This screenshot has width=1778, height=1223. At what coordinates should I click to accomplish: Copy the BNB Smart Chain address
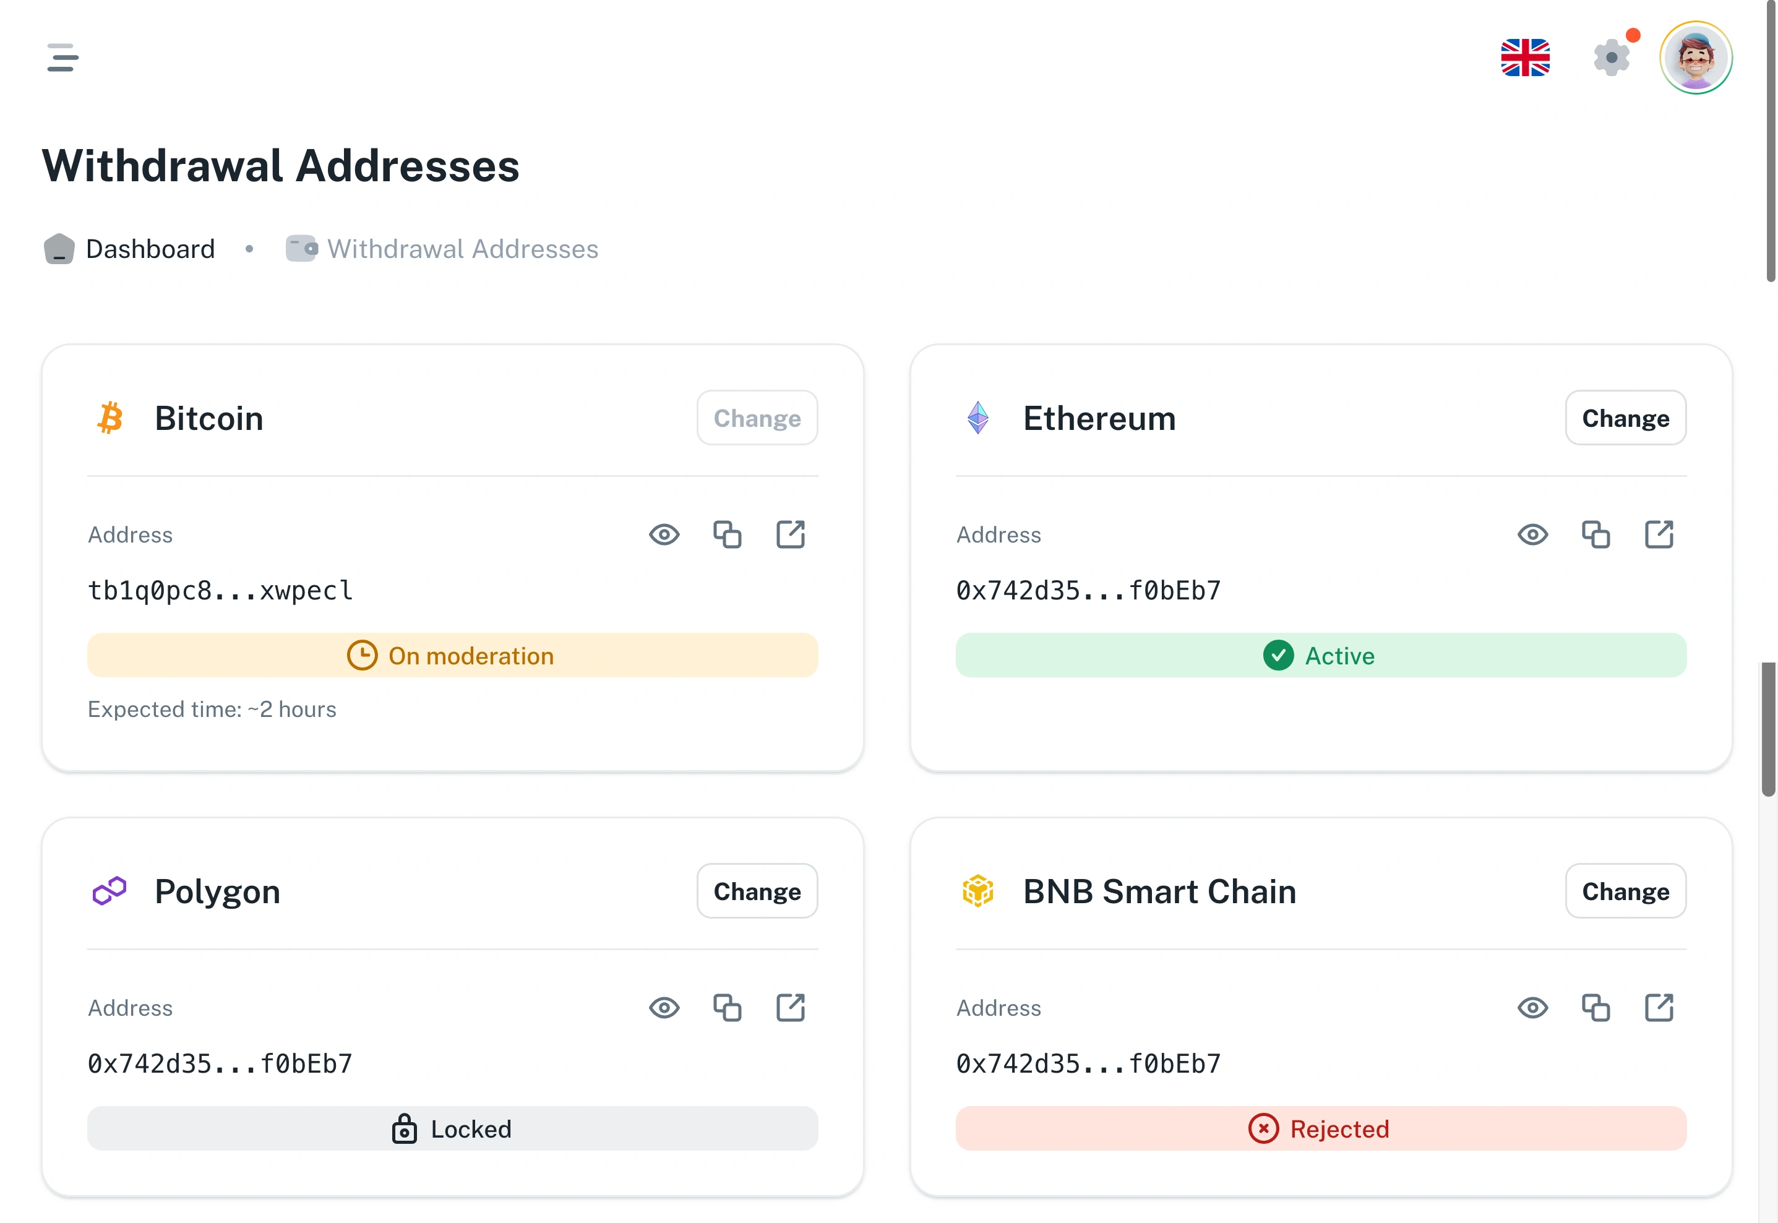tap(1595, 1008)
